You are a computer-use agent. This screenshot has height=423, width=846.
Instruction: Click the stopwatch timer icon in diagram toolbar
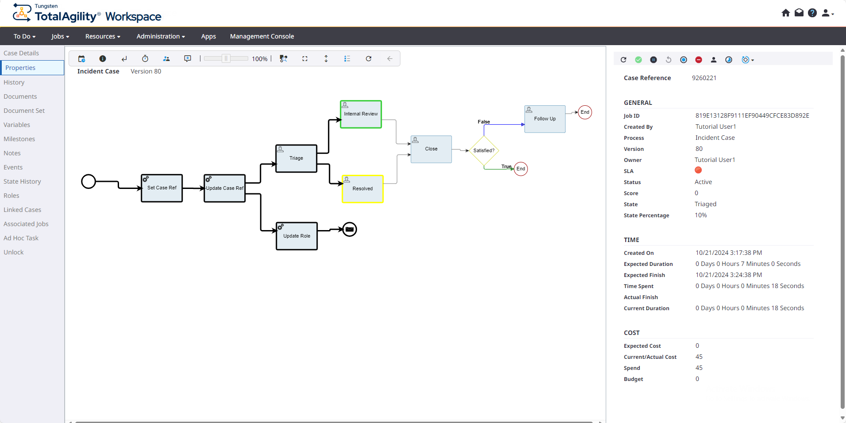click(x=145, y=59)
